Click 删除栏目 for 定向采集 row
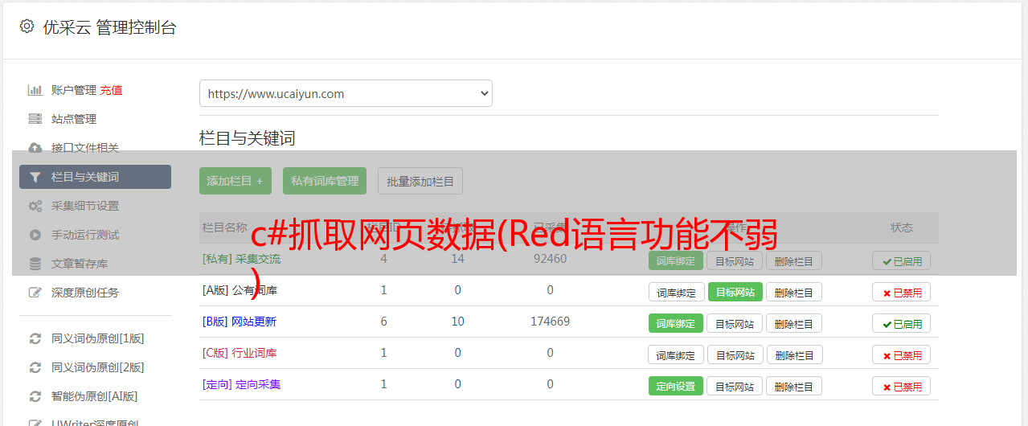 point(794,386)
